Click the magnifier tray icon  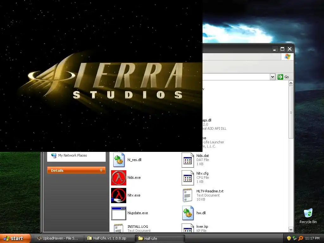click(x=301, y=238)
